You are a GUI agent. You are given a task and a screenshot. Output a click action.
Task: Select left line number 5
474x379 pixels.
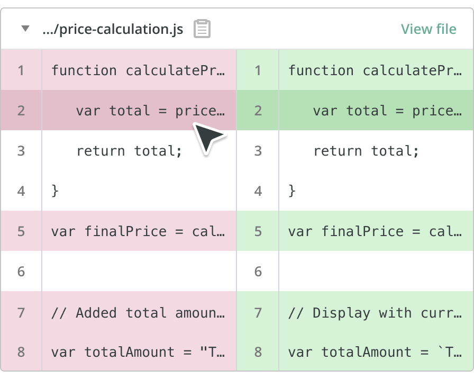21,231
